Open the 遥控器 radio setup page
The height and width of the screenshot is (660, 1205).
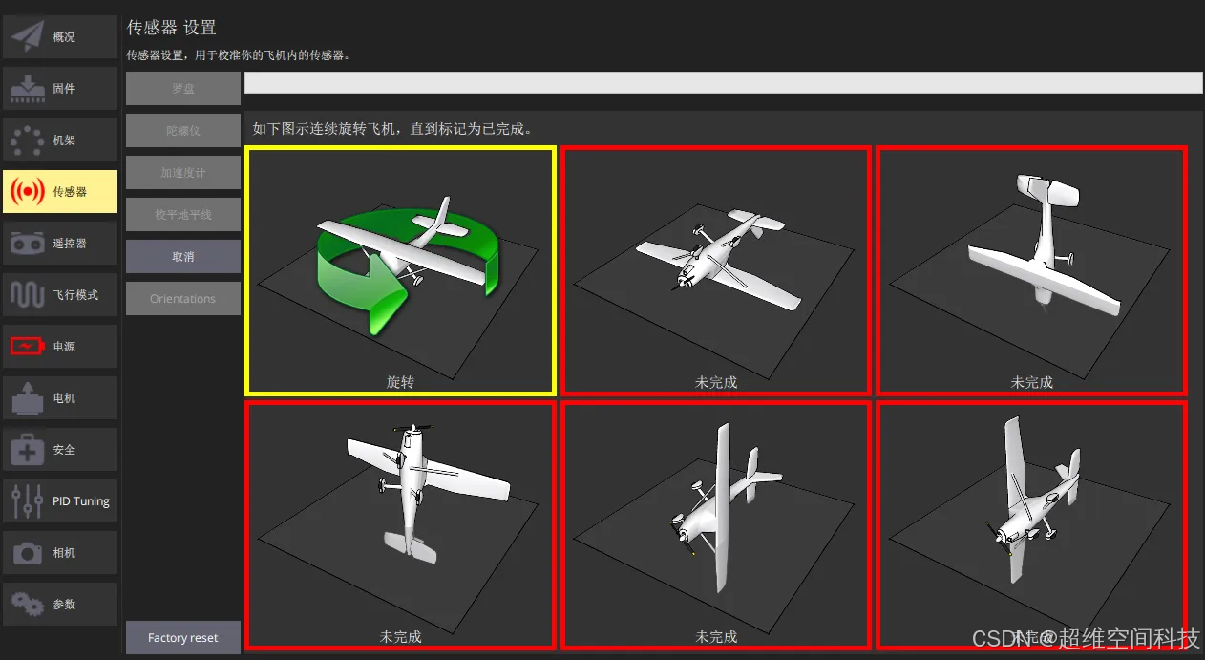coord(60,243)
